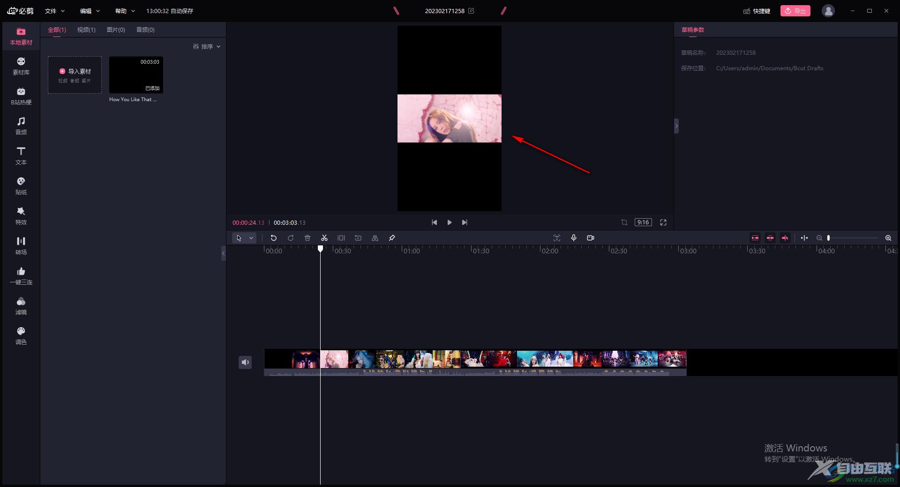Undo the last edit
This screenshot has width=900, height=487.
pyautogui.click(x=274, y=238)
